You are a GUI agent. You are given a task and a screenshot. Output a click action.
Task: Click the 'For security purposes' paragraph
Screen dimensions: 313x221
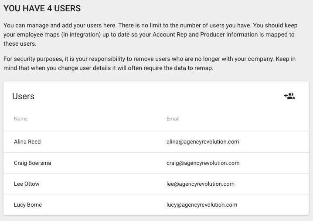[x=150, y=64]
